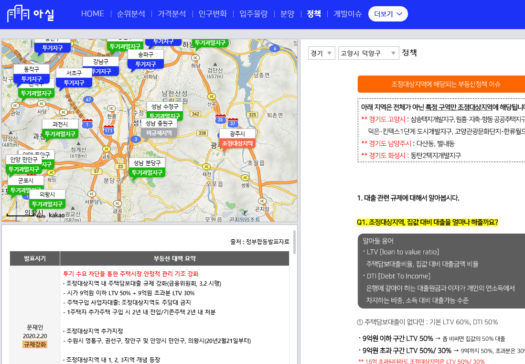Screen dimensions: 525x364
Task: Open the HOME menu
Action: click(93, 14)
